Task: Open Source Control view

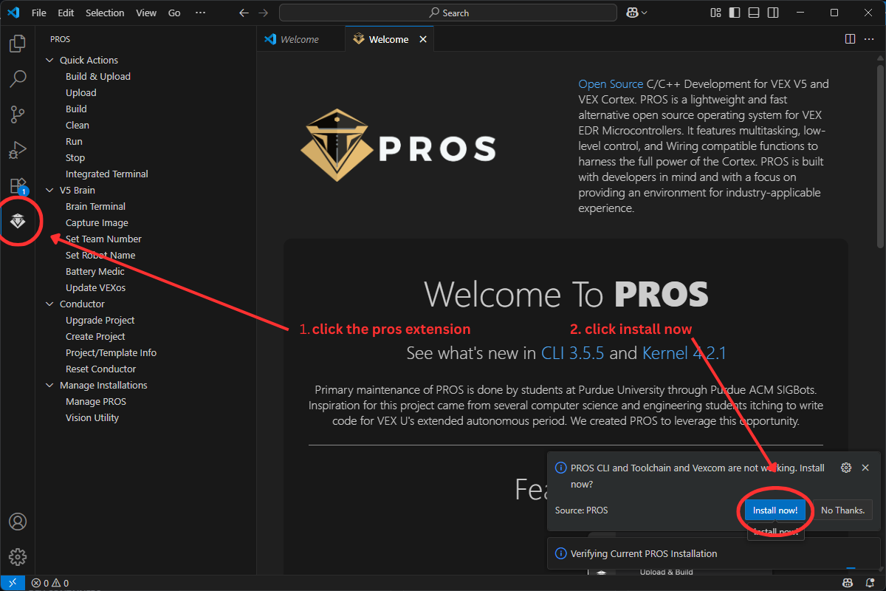Action: 18,114
